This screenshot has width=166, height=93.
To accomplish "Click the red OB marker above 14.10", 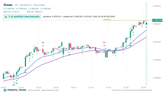I will click(43, 43).
